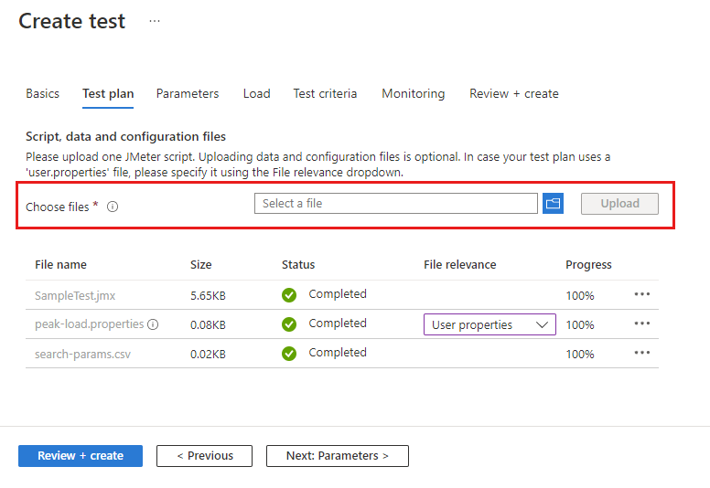Screen dimensions: 710x488
Task: Click the info icon beside peak-load.properties
Action: (153, 324)
